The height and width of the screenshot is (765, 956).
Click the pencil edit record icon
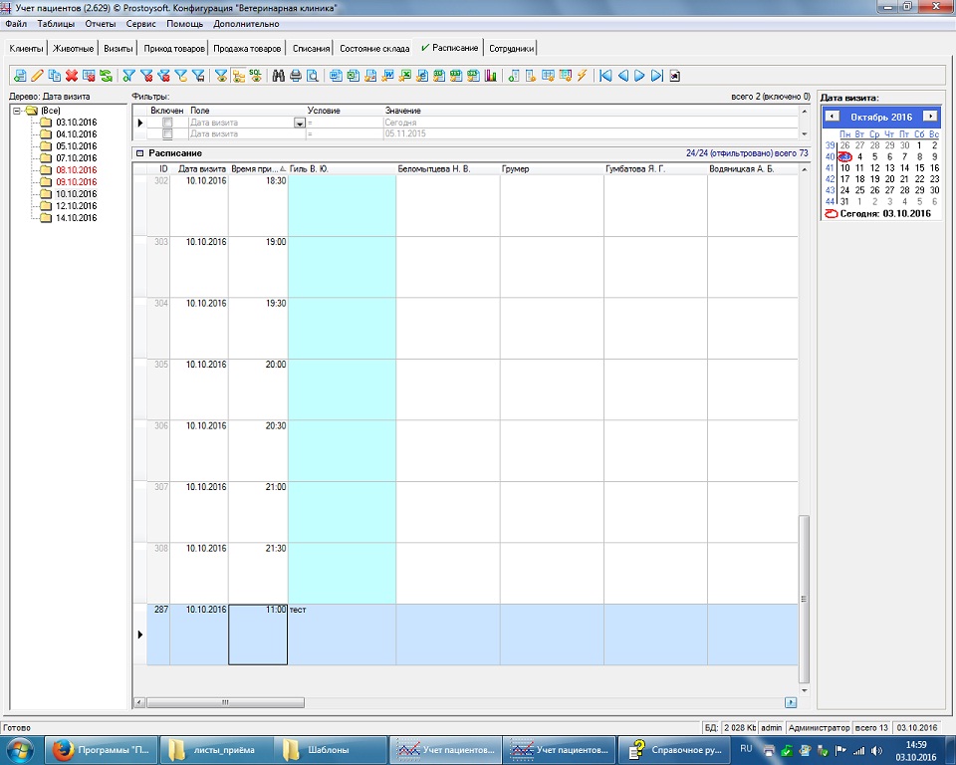pos(38,76)
